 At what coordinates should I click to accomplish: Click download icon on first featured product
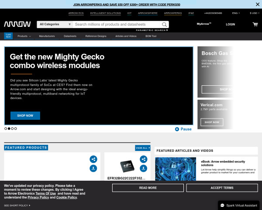(x=93, y=168)
